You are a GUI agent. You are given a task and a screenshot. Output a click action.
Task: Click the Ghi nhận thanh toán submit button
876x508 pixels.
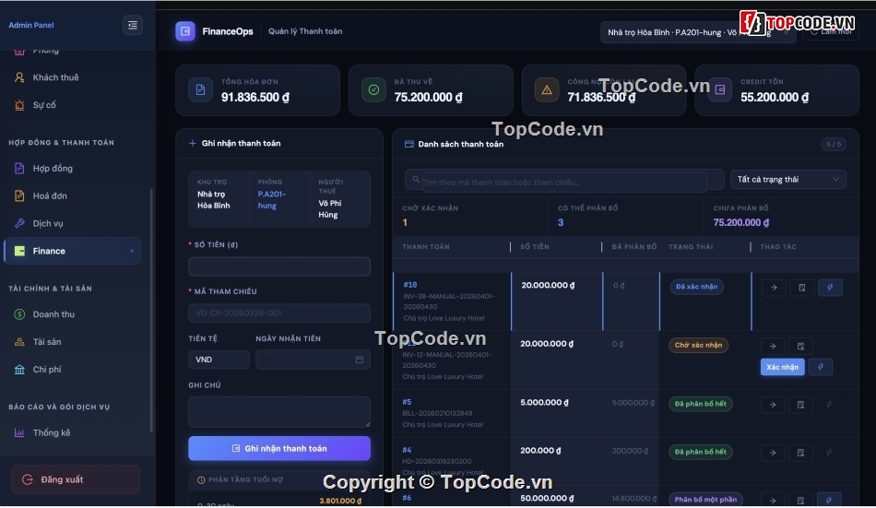coord(279,449)
